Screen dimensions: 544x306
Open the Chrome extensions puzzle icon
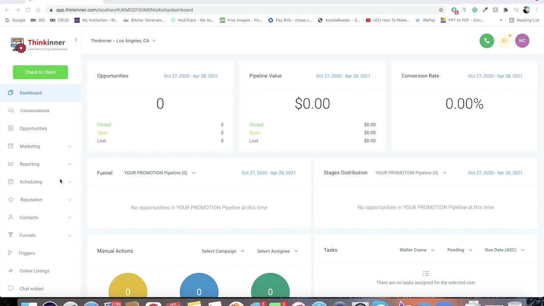point(506,10)
